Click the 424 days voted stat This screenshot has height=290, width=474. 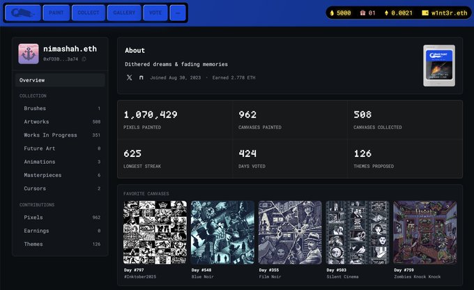[x=290, y=158]
